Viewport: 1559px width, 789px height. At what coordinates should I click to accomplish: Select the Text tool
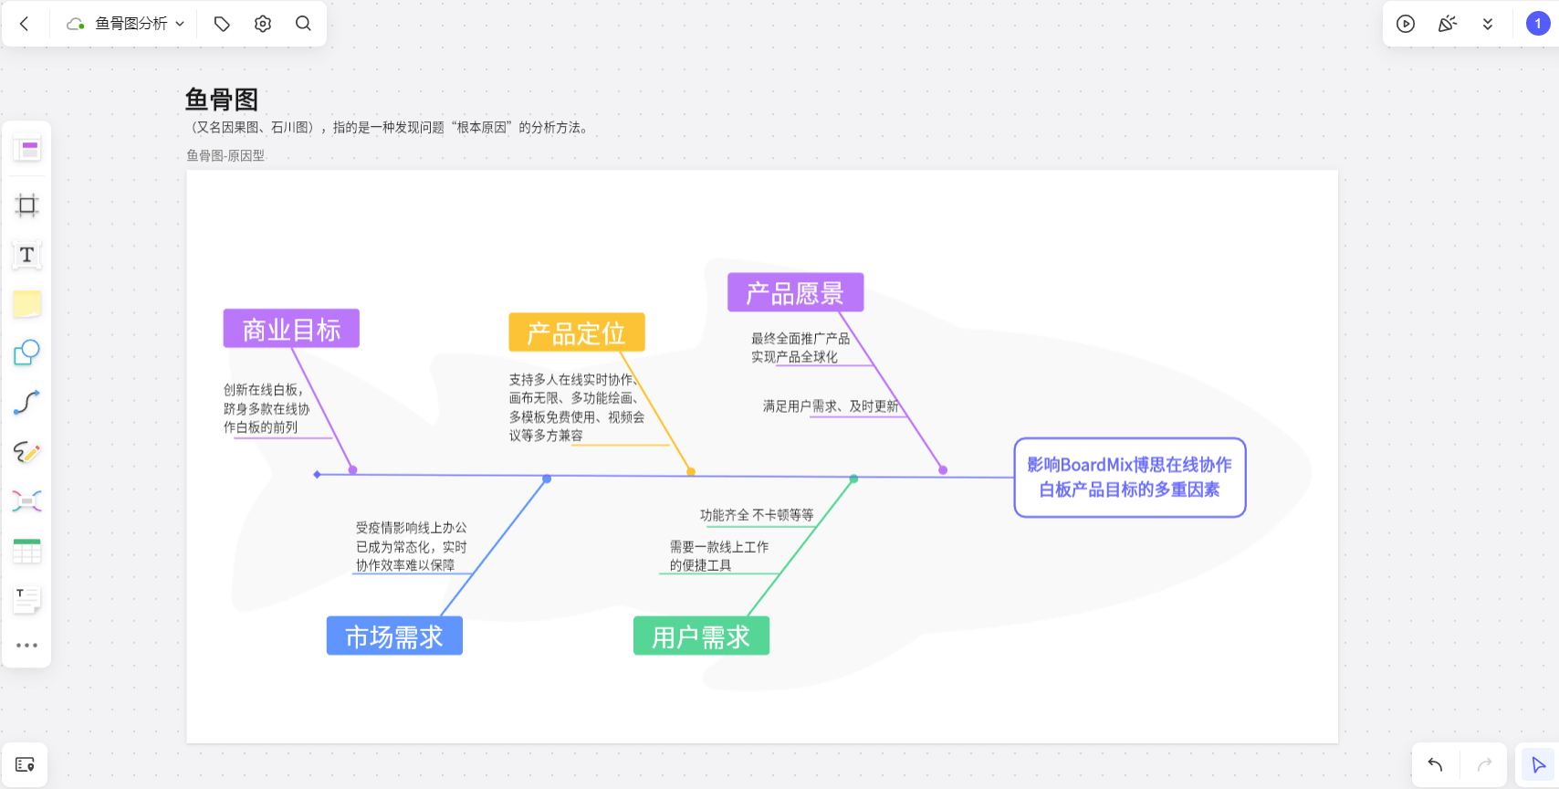27,255
